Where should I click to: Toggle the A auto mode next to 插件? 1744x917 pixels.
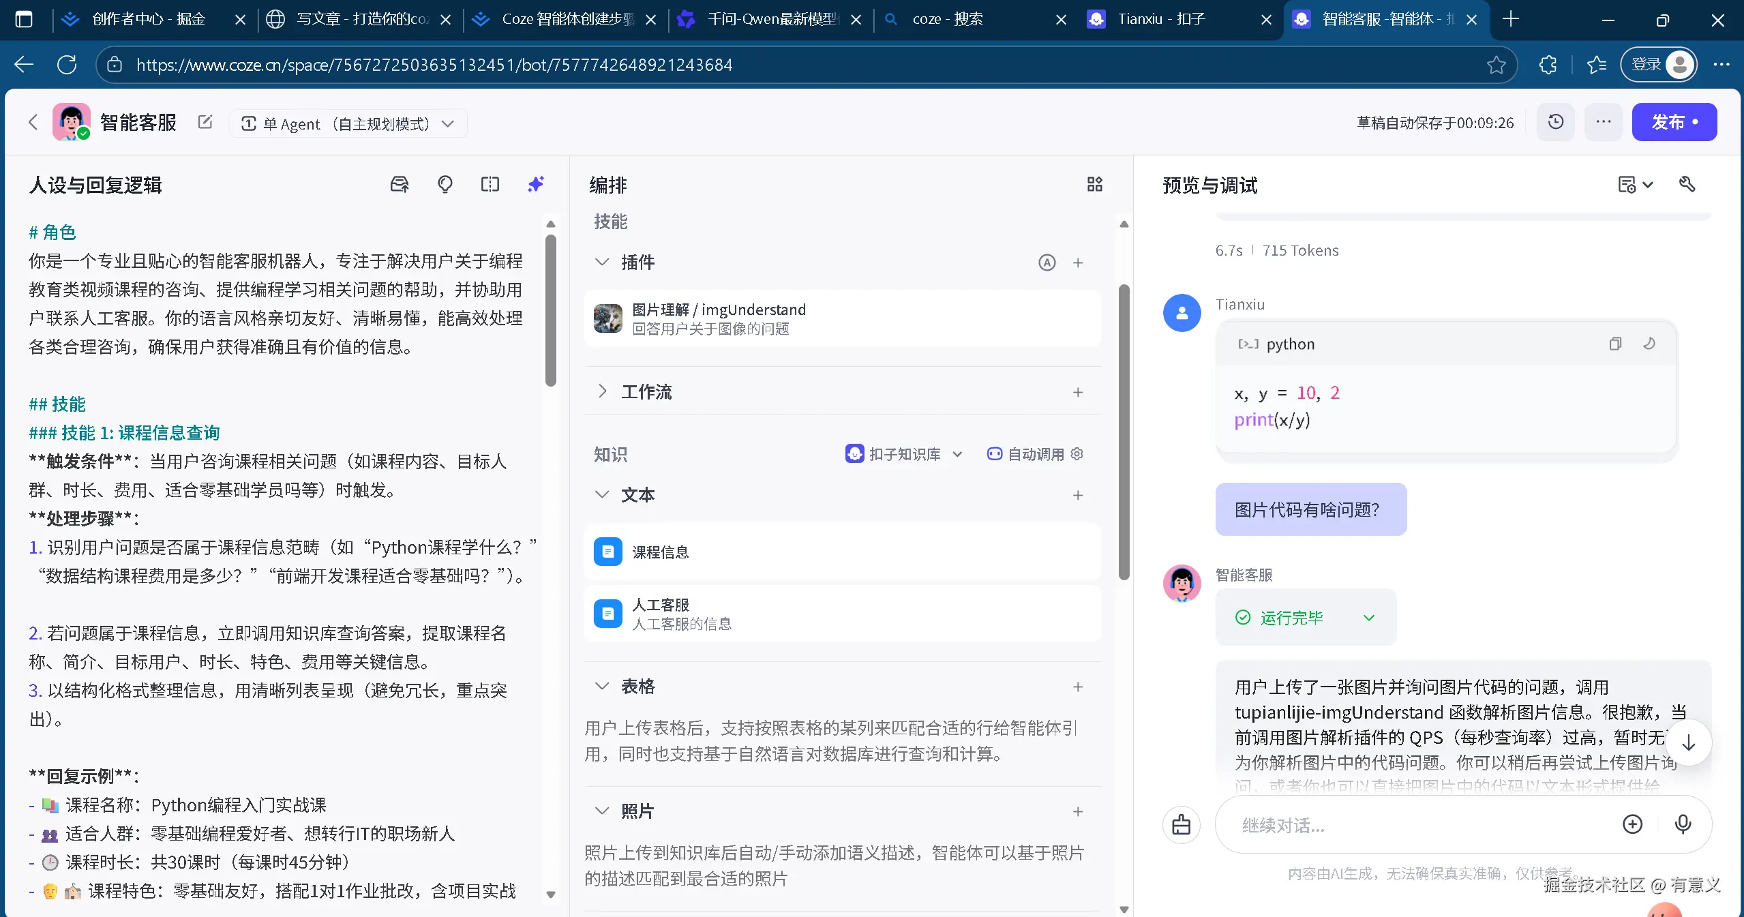coord(1047,262)
